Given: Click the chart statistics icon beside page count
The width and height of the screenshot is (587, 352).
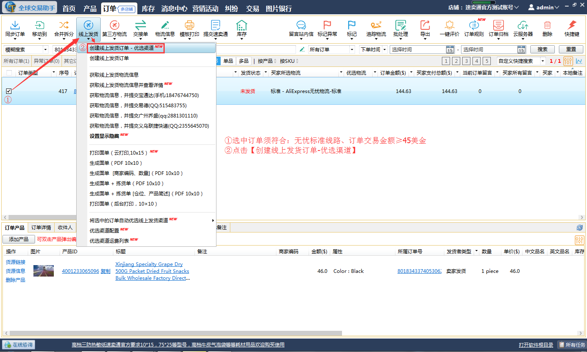Looking at the screenshot, I should pos(579,61).
